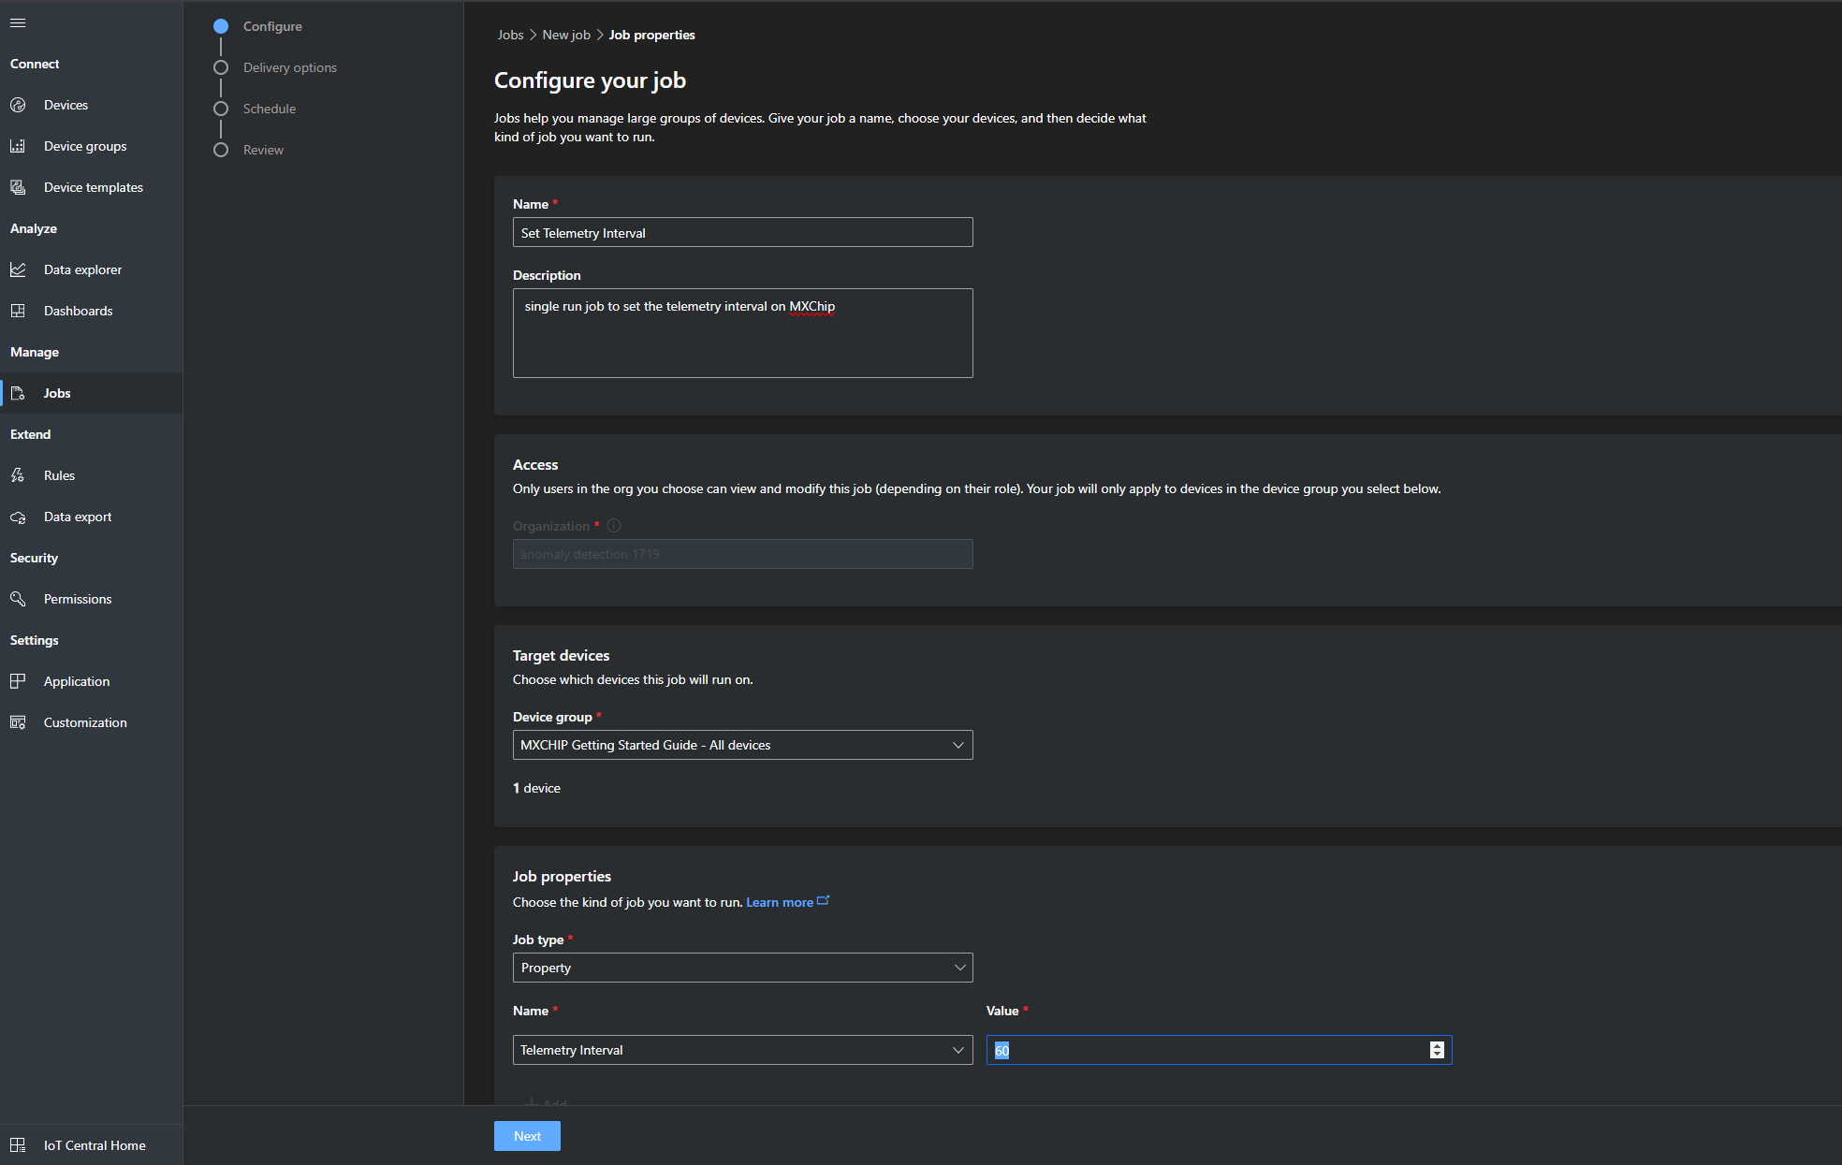
Task: Click the Value field stepper arrows
Action: coord(1437,1050)
